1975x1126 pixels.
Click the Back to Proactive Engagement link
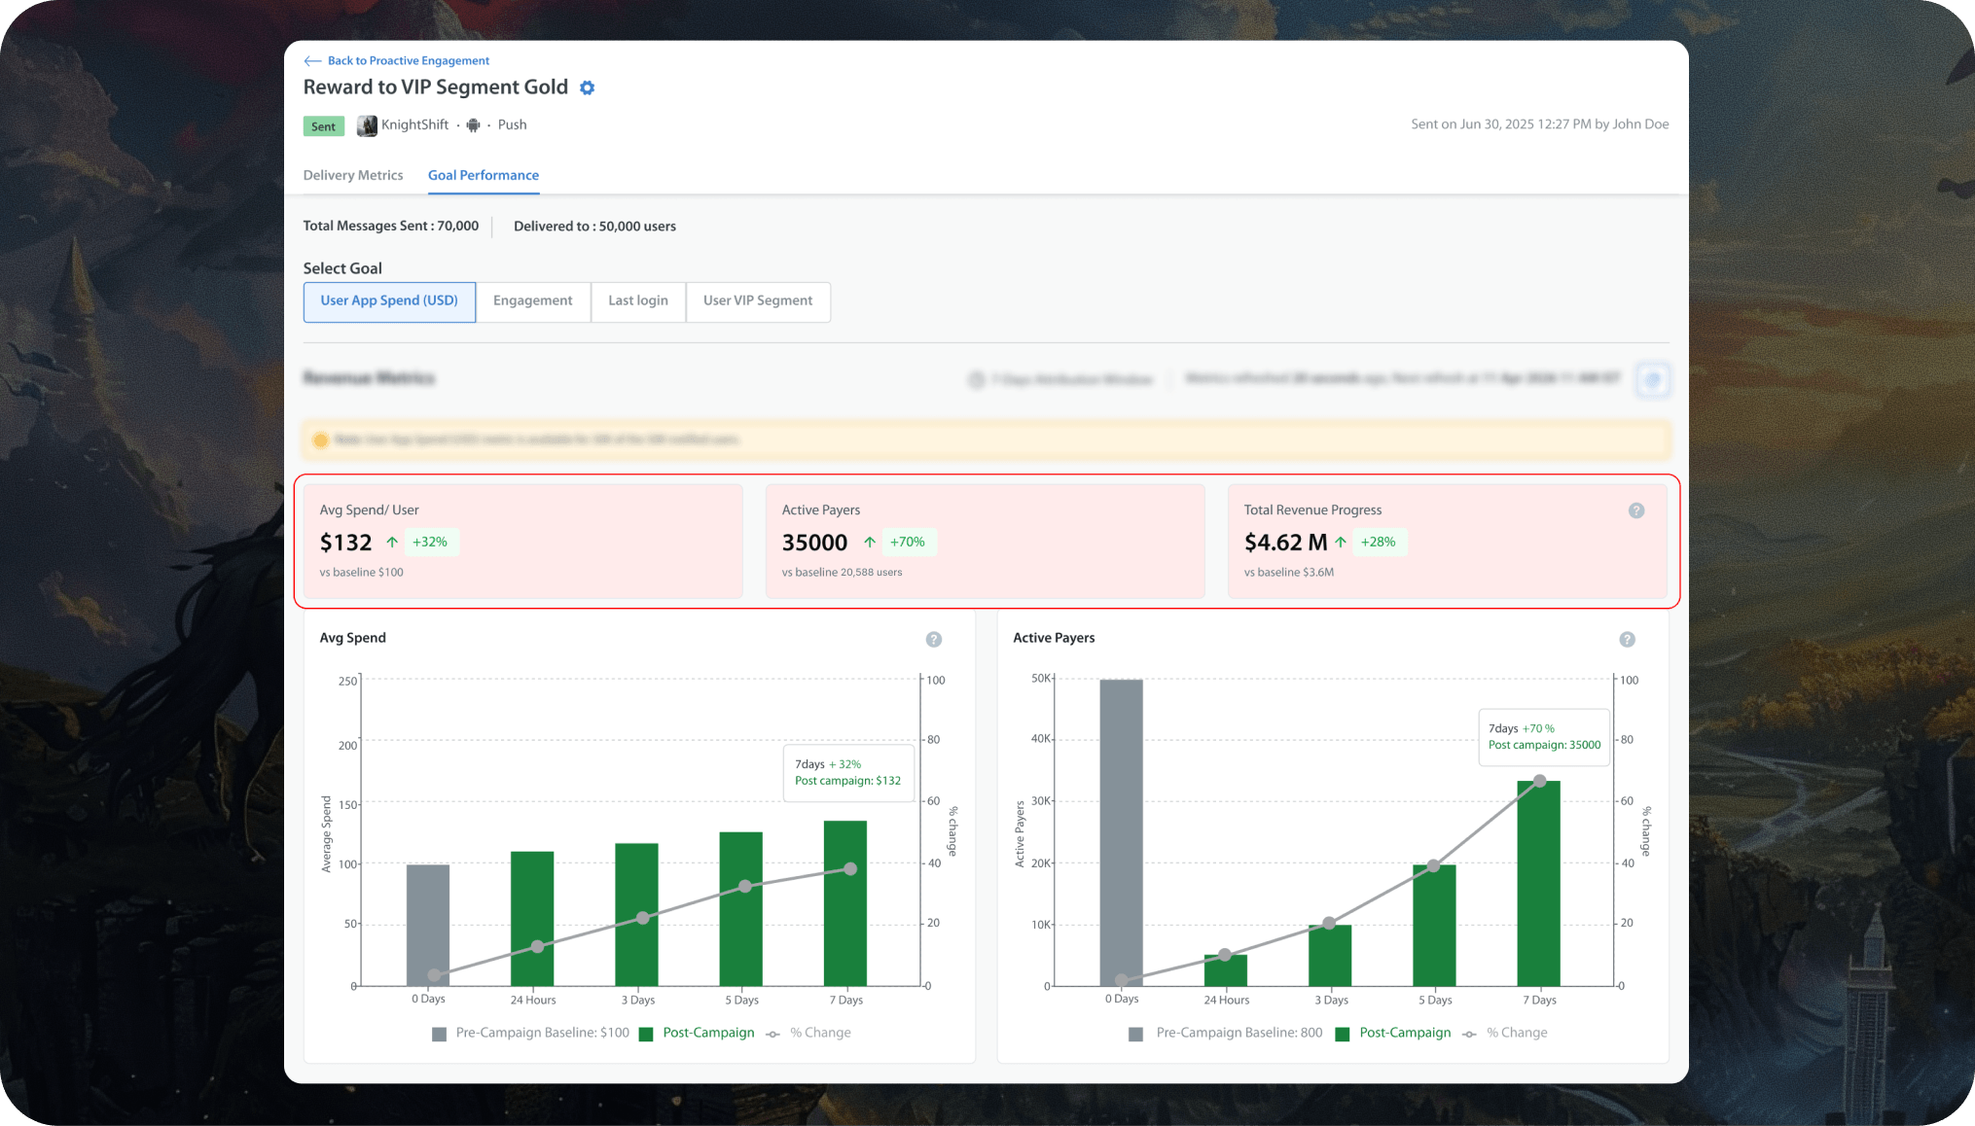click(397, 60)
